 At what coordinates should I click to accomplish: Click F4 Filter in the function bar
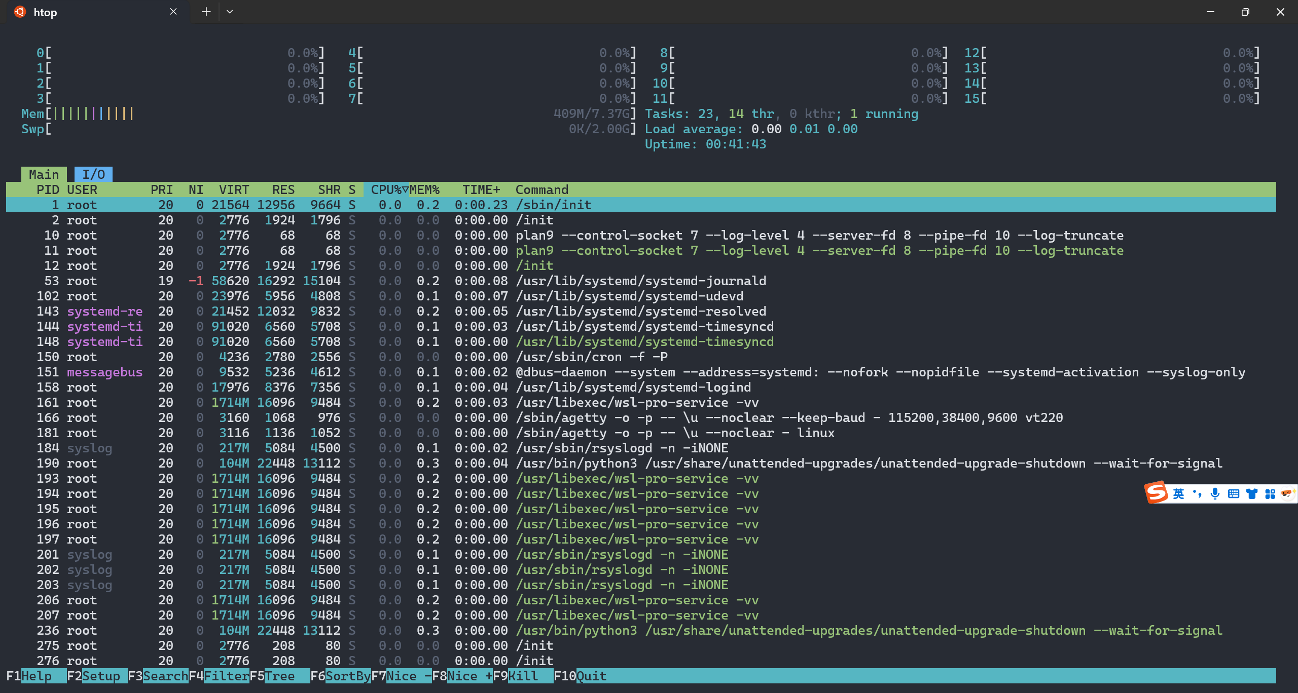[219, 676]
